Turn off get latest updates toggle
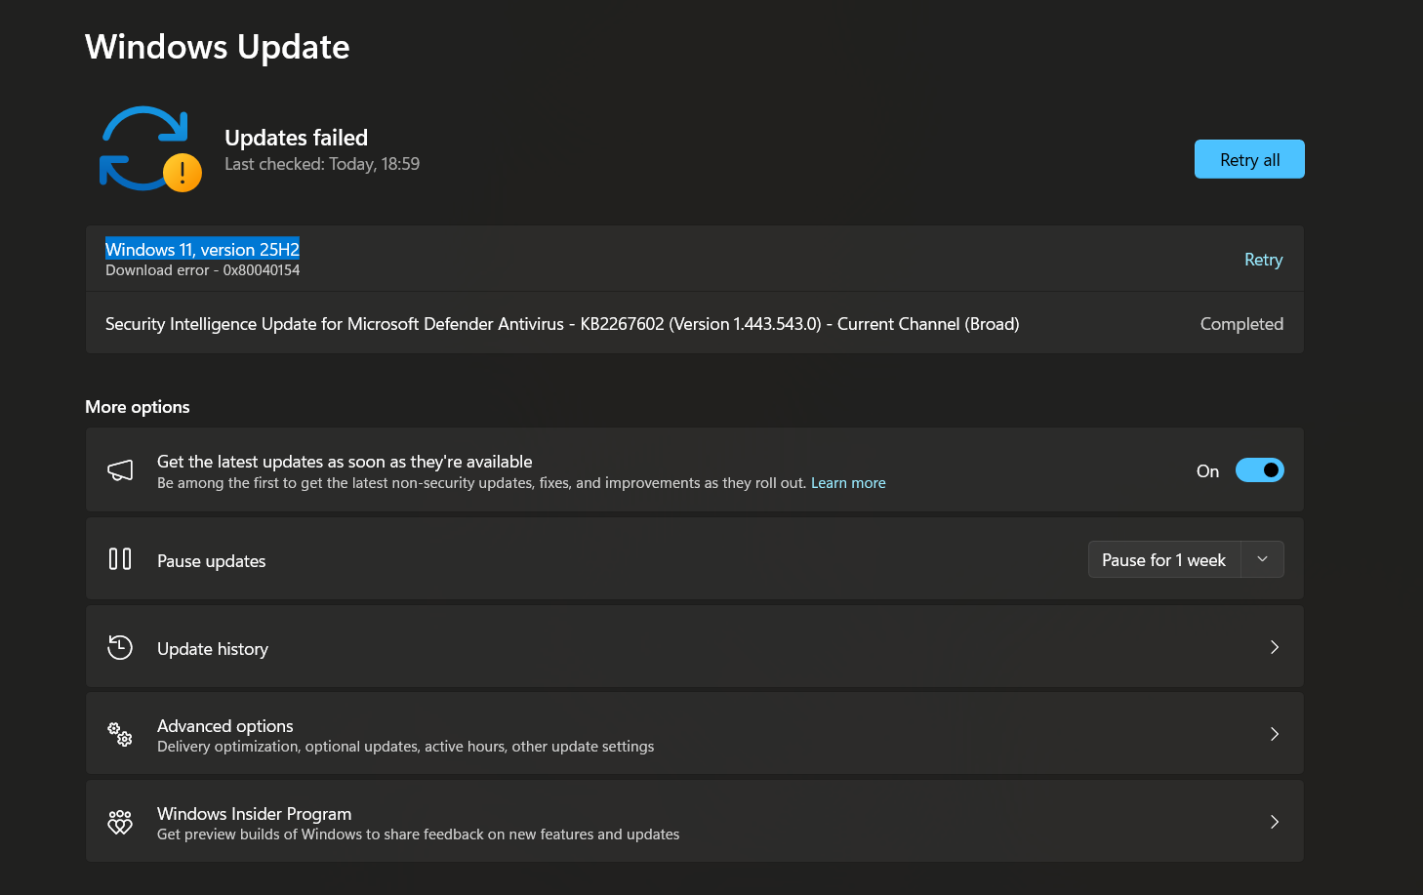The image size is (1423, 895). [1260, 470]
